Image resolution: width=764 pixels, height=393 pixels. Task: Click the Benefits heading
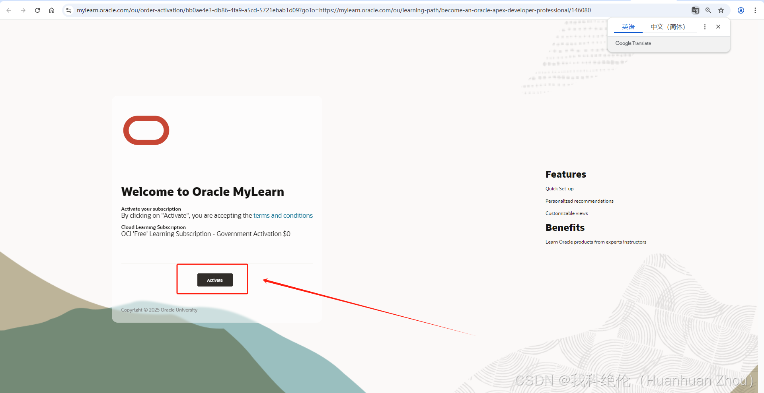tap(565, 228)
